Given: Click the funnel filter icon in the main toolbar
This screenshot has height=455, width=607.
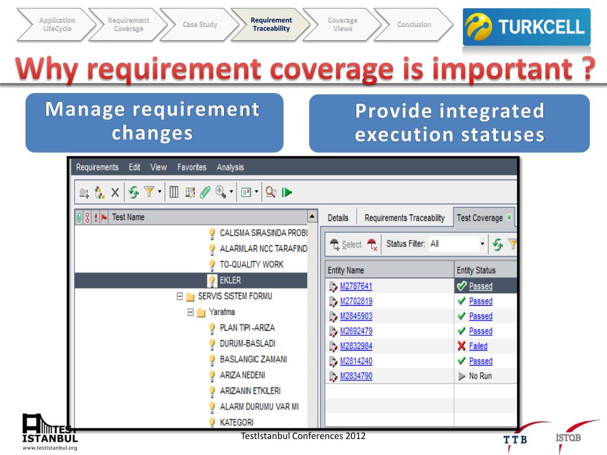Looking at the screenshot, I should click(x=149, y=192).
